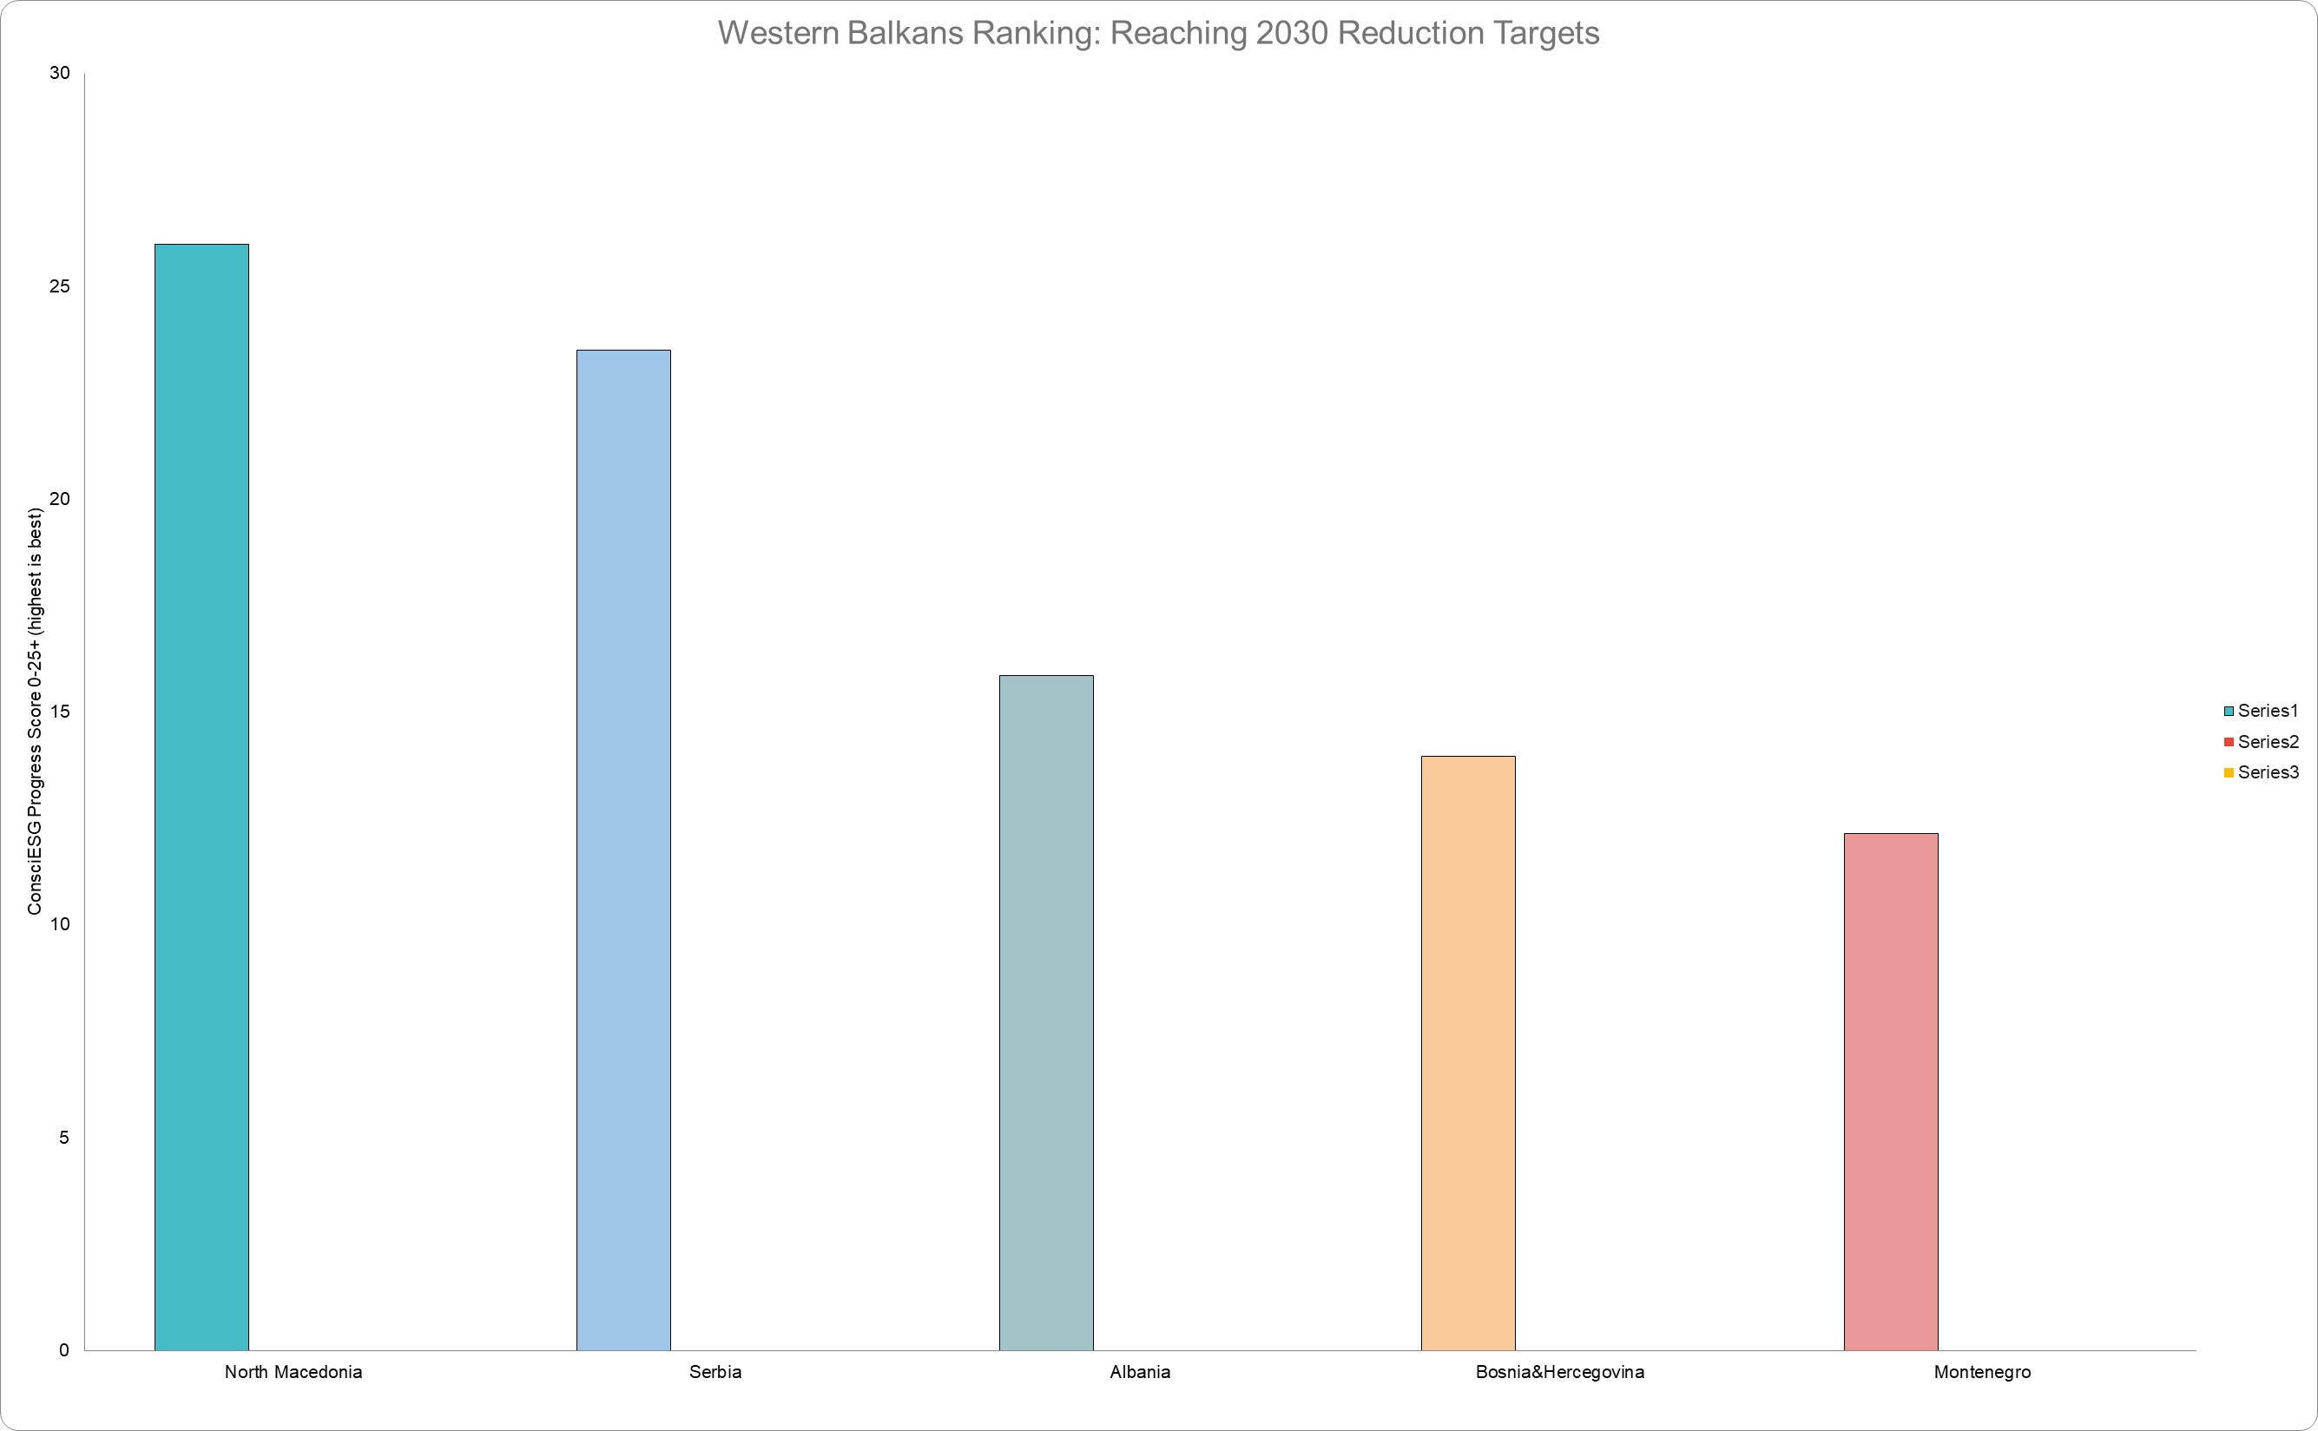This screenshot has height=1431, width=2318.
Task: Click the y-axis value 5
Action: [64, 1138]
